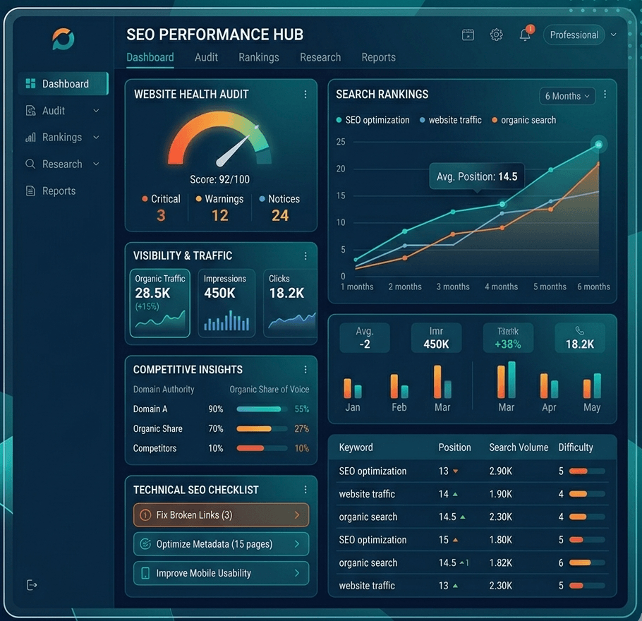Toggle website traffic legend series
Image resolution: width=642 pixels, height=621 pixels.
pos(450,120)
